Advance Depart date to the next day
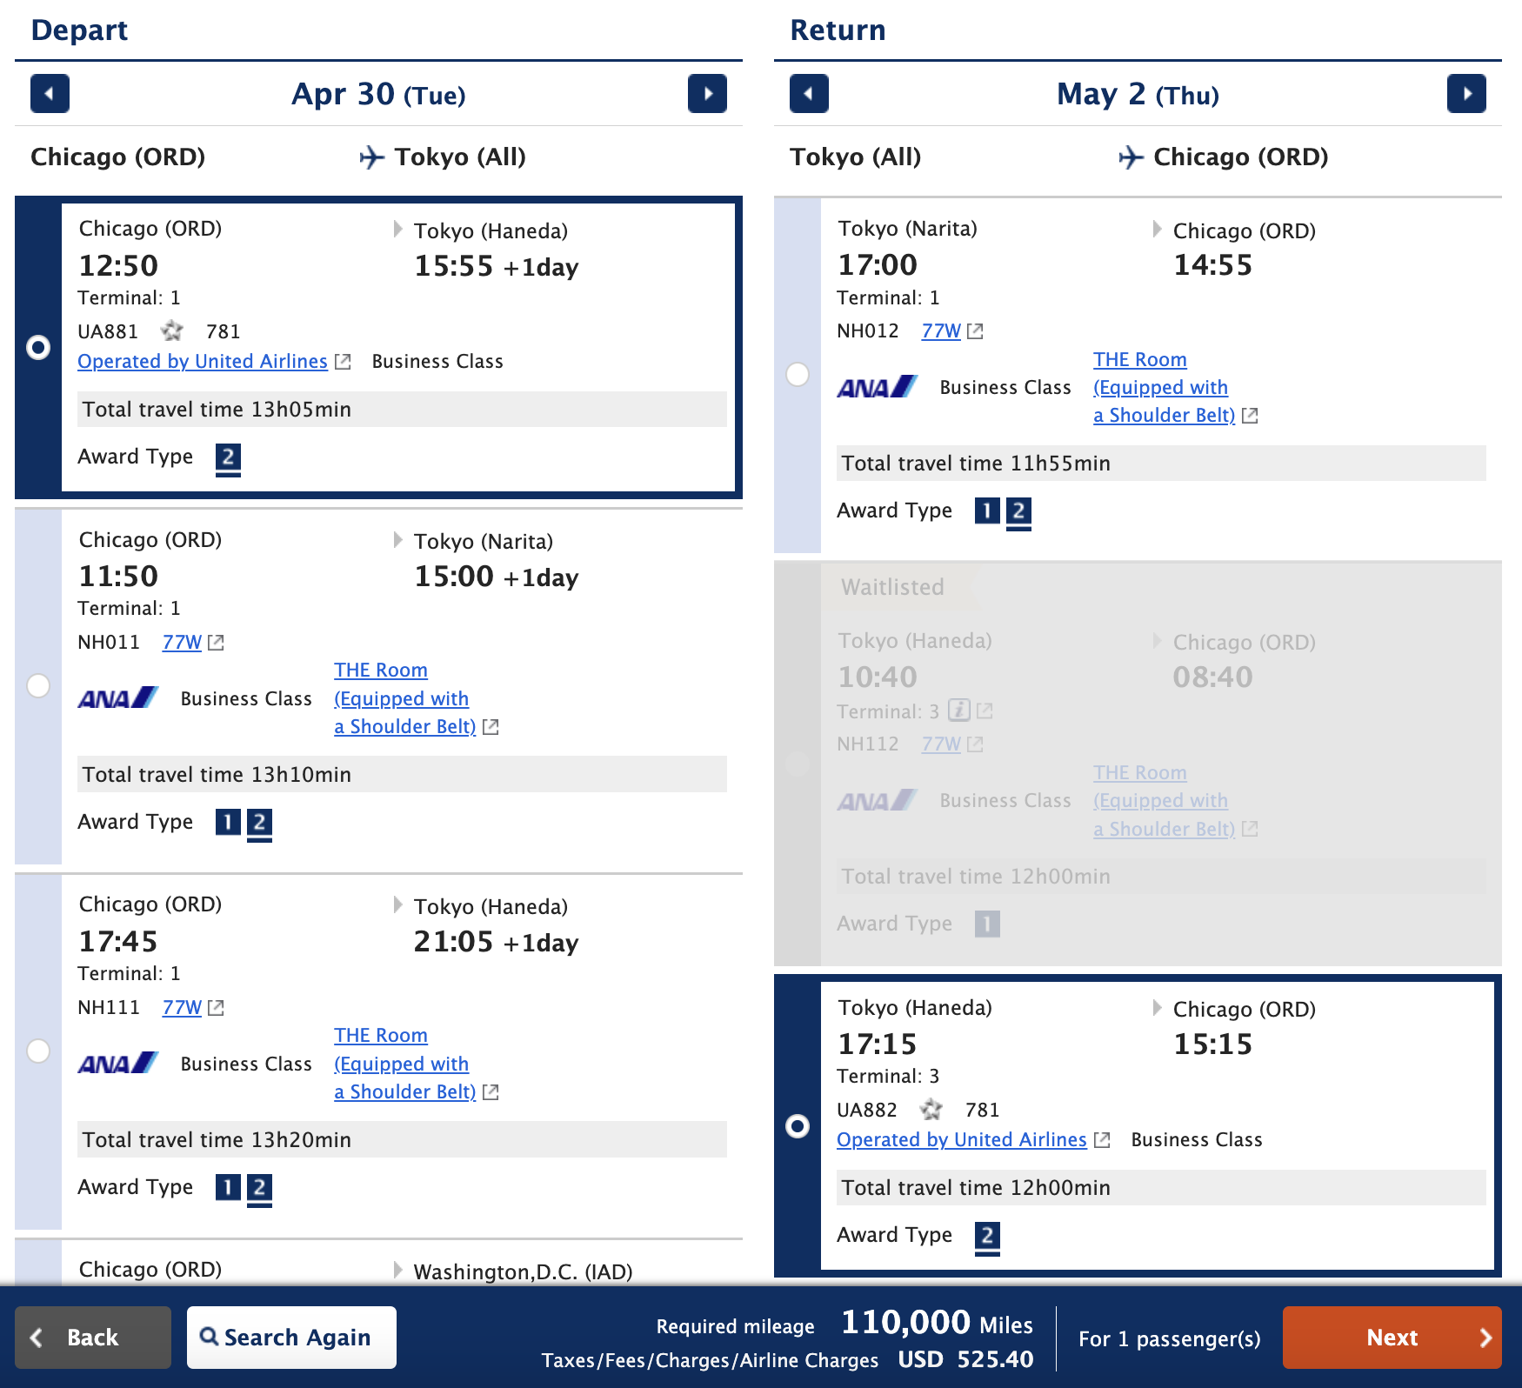Viewport: 1522px width, 1388px height. click(707, 94)
